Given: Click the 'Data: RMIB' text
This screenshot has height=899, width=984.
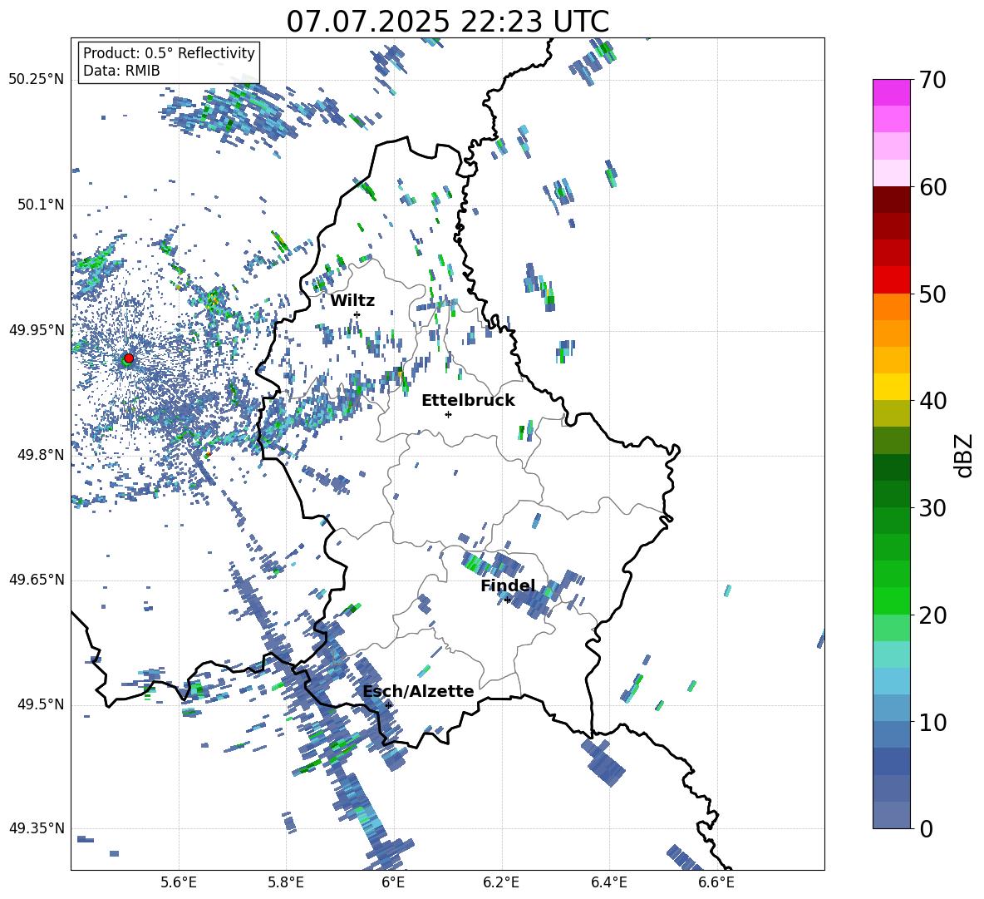Looking at the screenshot, I should (121, 71).
